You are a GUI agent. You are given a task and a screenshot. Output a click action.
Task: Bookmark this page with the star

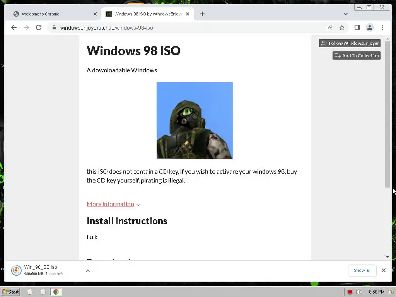342,27
